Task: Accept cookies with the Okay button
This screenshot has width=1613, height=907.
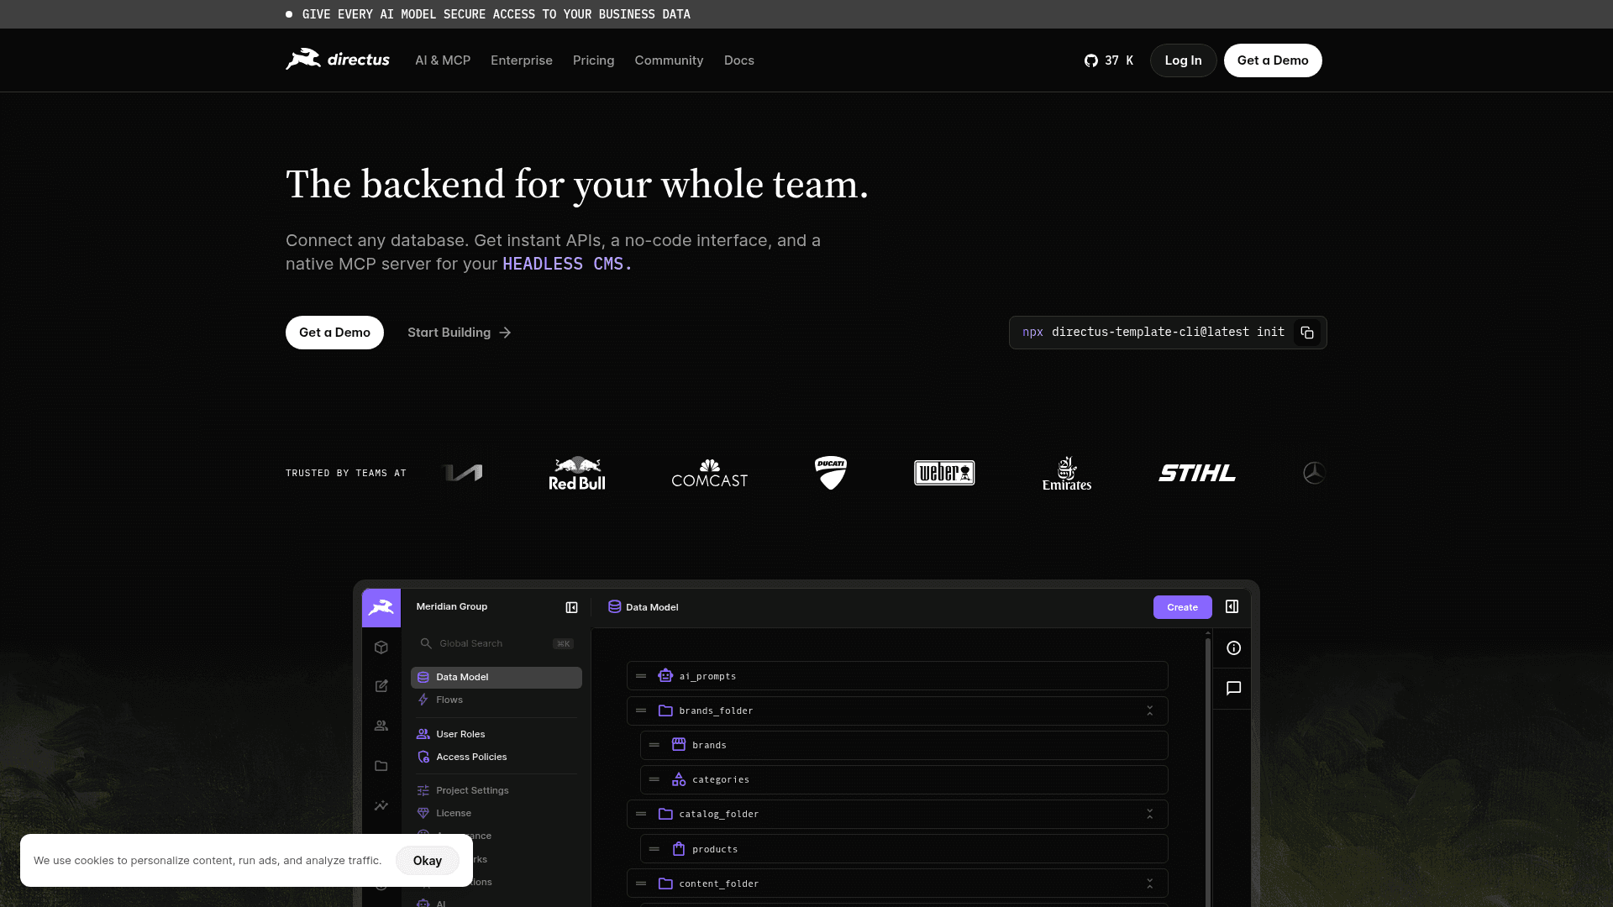Action: pyautogui.click(x=428, y=860)
